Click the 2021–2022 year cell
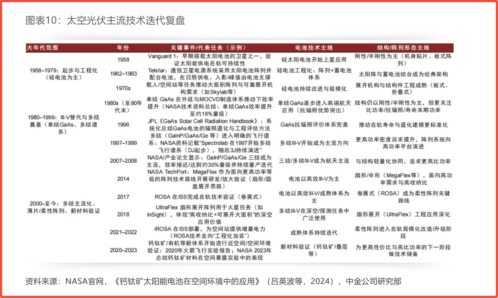Viewport: 498px width, 298px height. [x=123, y=232]
